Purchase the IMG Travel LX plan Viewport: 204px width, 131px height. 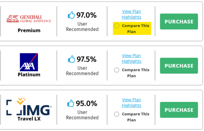[179, 110]
